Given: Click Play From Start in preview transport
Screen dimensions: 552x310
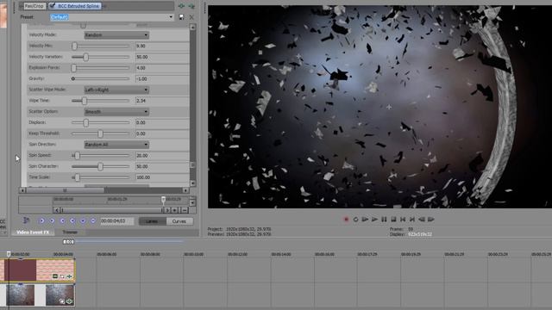Looking at the screenshot, I should (x=365, y=220).
